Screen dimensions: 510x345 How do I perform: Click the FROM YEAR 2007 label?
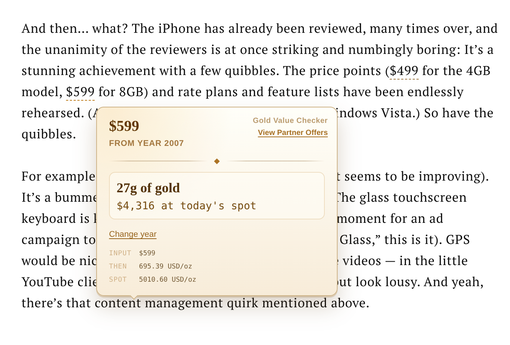[146, 143]
